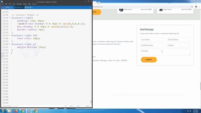Switch to the mystyle.css file tab
The image size is (201, 113).
pos(19,7)
